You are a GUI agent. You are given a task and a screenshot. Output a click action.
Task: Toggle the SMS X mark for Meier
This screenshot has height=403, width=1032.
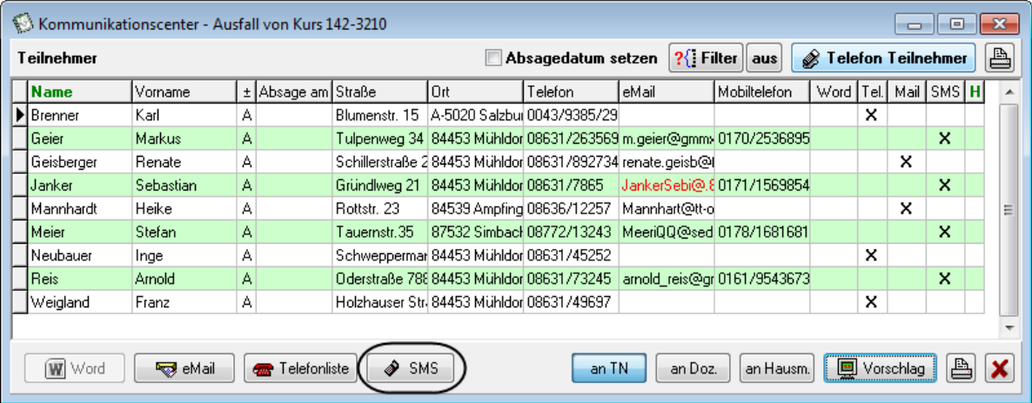tap(945, 232)
